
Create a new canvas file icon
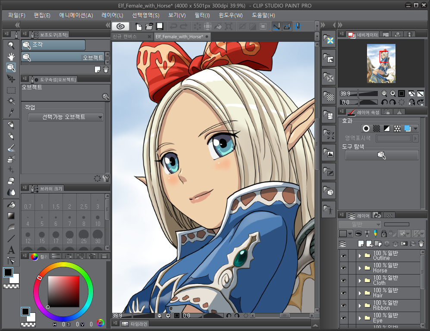138,26
